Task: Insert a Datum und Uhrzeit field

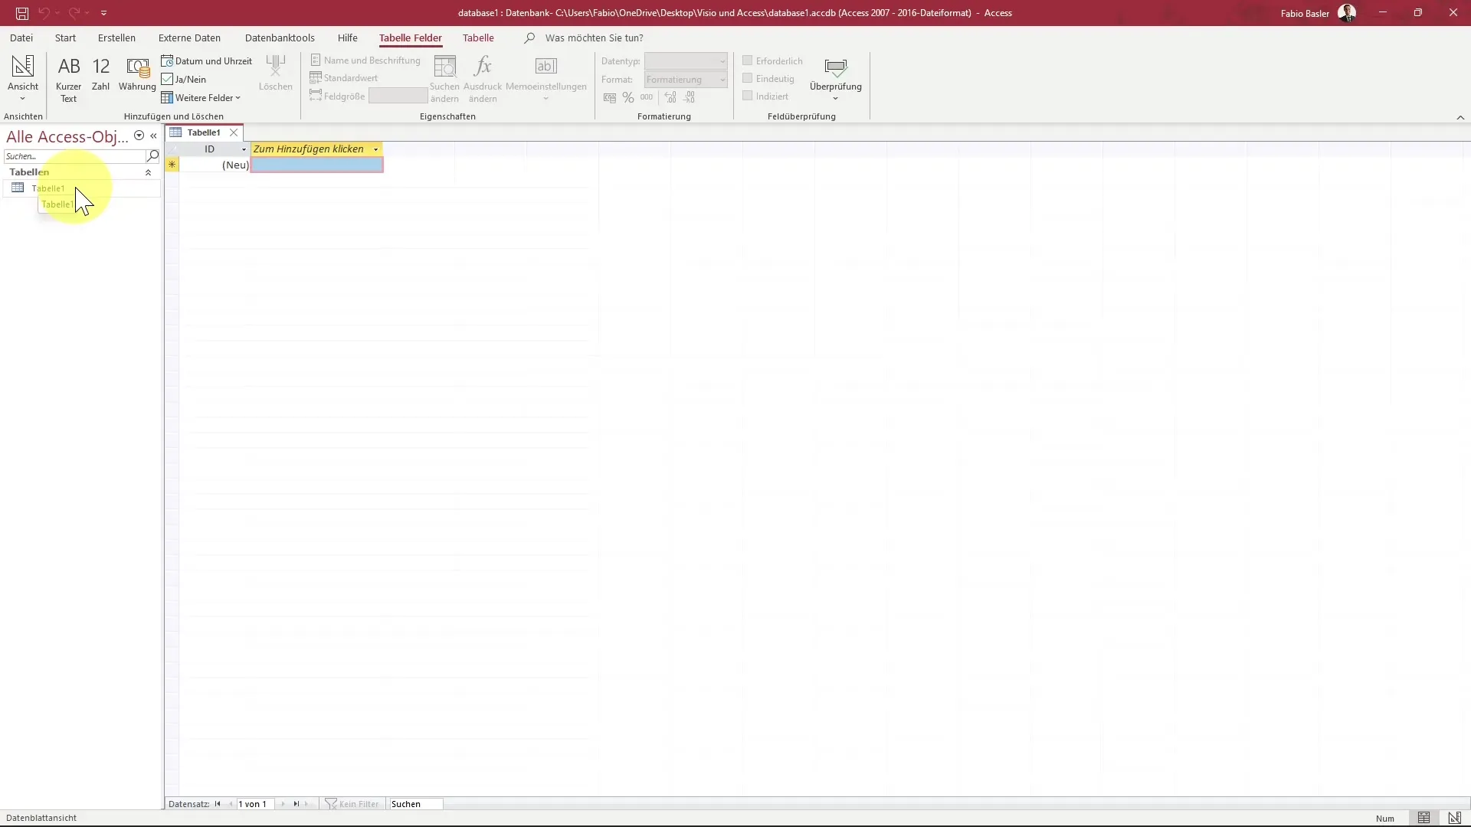Action: coord(207,60)
